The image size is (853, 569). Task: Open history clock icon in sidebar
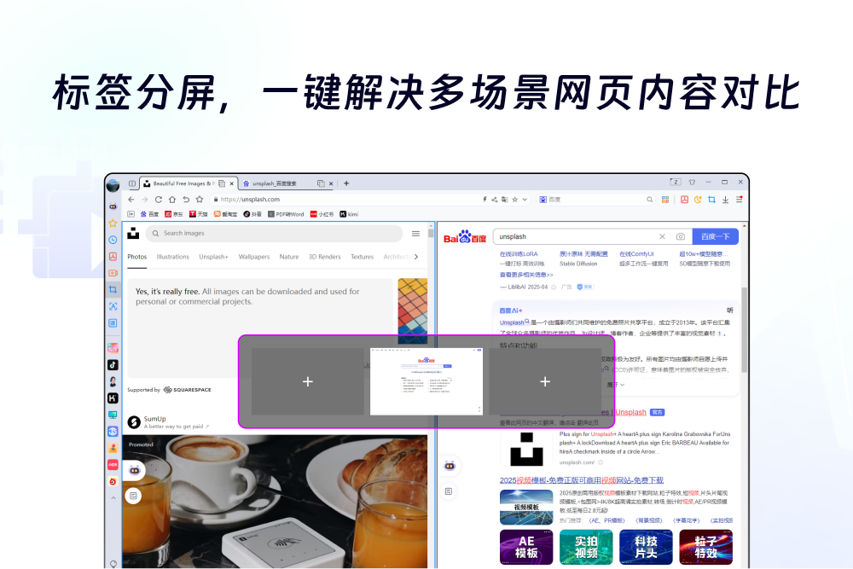113,240
